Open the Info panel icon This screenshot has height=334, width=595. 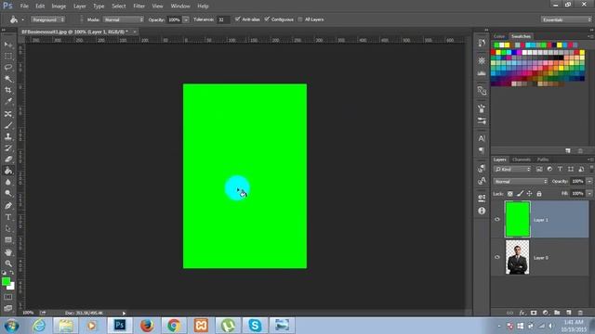coord(482,211)
